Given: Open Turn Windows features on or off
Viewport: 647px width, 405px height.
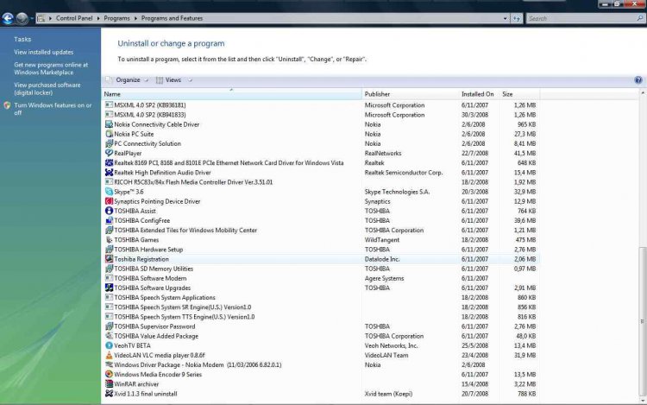Looking at the screenshot, I should (53, 109).
